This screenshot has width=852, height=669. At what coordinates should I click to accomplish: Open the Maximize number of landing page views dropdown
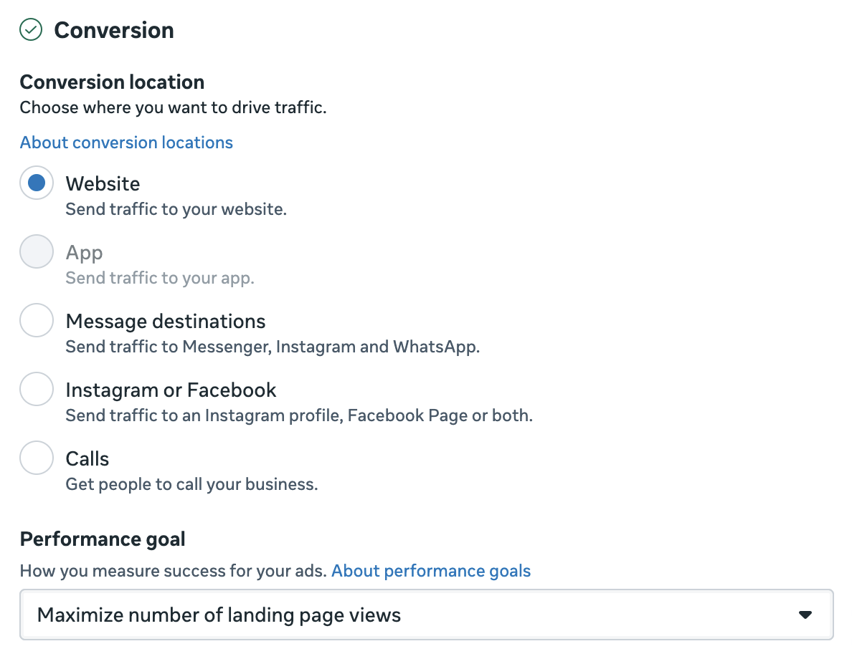pos(426,615)
